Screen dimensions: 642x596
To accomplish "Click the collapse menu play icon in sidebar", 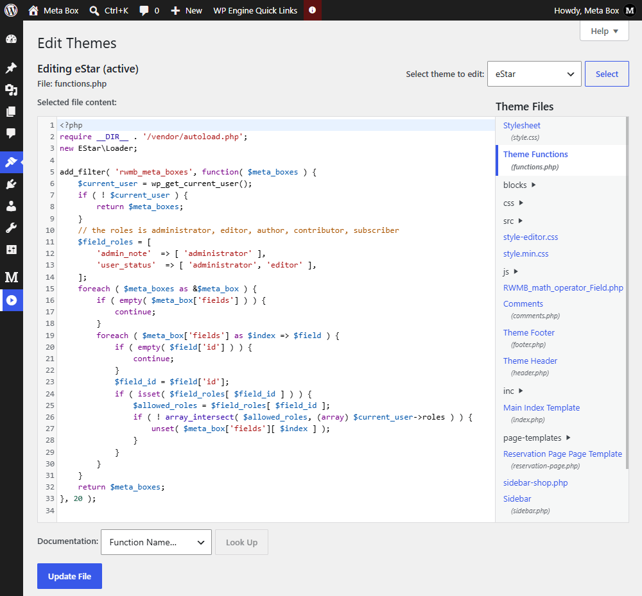I will [x=12, y=300].
